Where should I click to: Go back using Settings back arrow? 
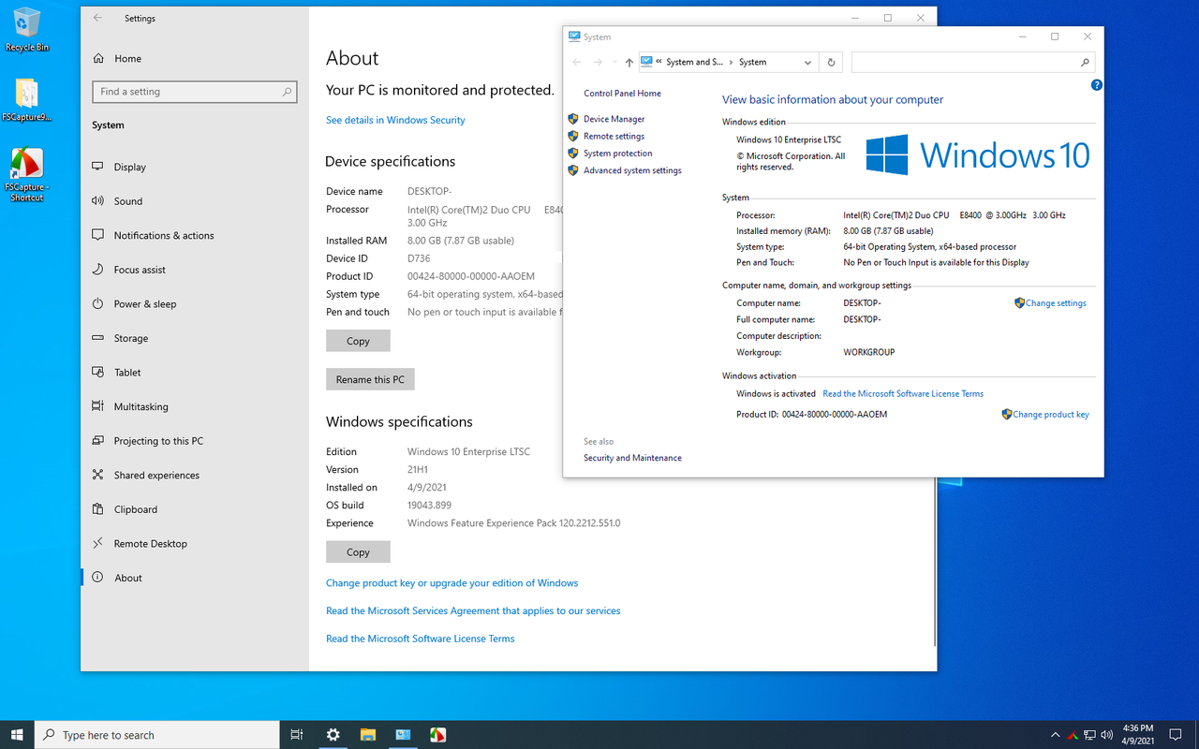(x=97, y=18)
